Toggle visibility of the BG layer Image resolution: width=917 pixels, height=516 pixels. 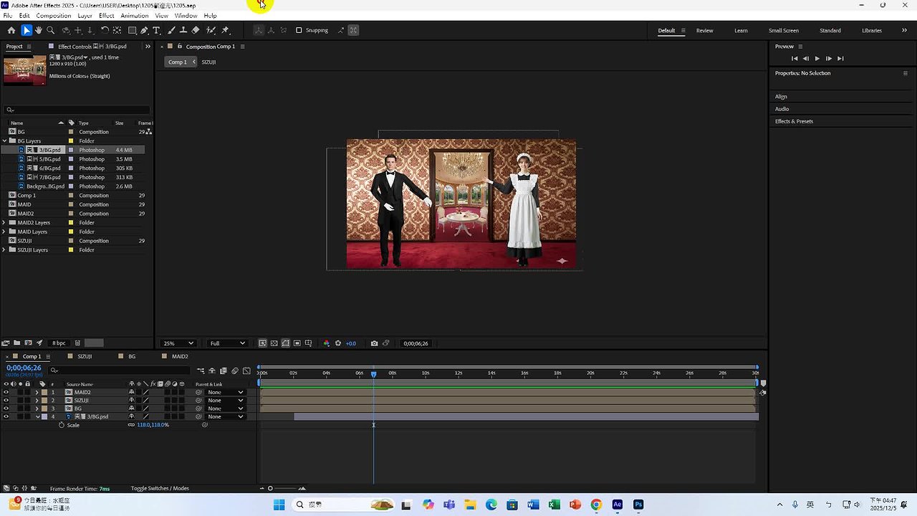tap(6, 408)
